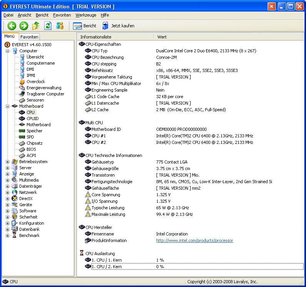Open the Bericht menu
Image resolution: width=306 pixels, height=287 pixels.
pyautogui.click(x=42, y=15)
